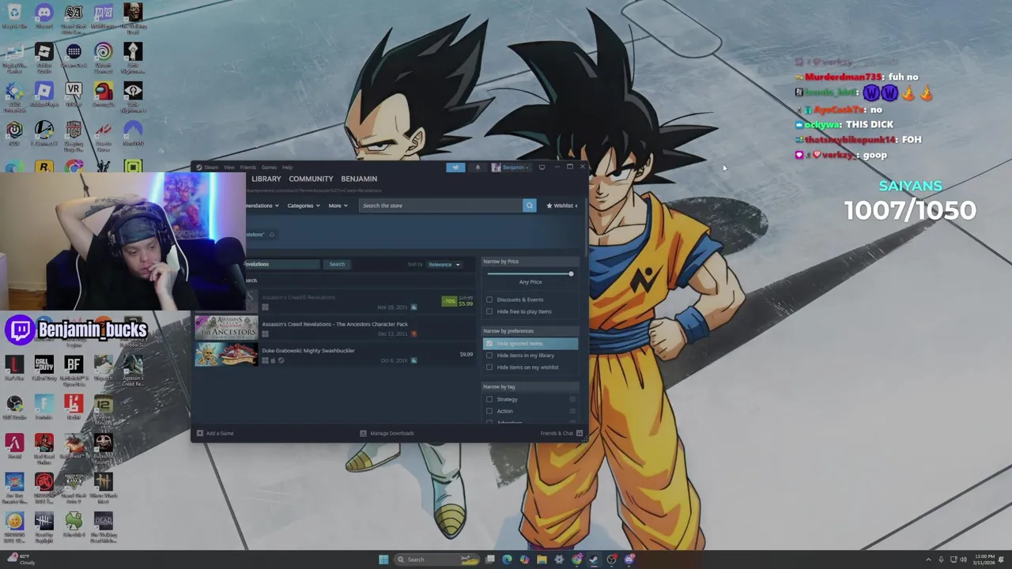Screen dimensions: 1012x569
Task: Open the BENJAMIN profile tab
Action: pos(359,179)
